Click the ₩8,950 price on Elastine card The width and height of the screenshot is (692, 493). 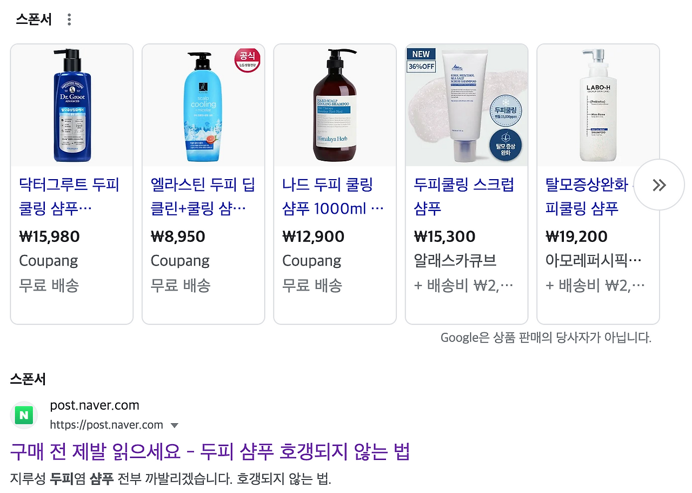click(x=178, y=236)
